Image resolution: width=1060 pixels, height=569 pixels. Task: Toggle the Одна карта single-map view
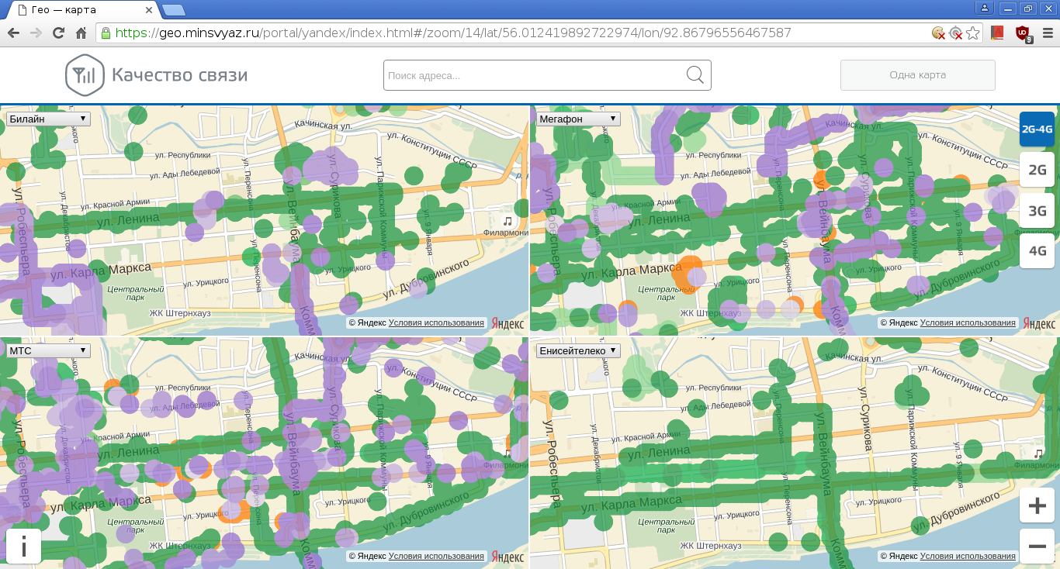(x=917, y=75)
